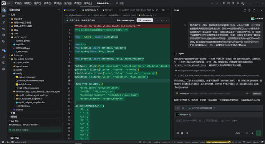Expand the agent-server folder
The image size is (265, 144).
click(x=22, y=66)
